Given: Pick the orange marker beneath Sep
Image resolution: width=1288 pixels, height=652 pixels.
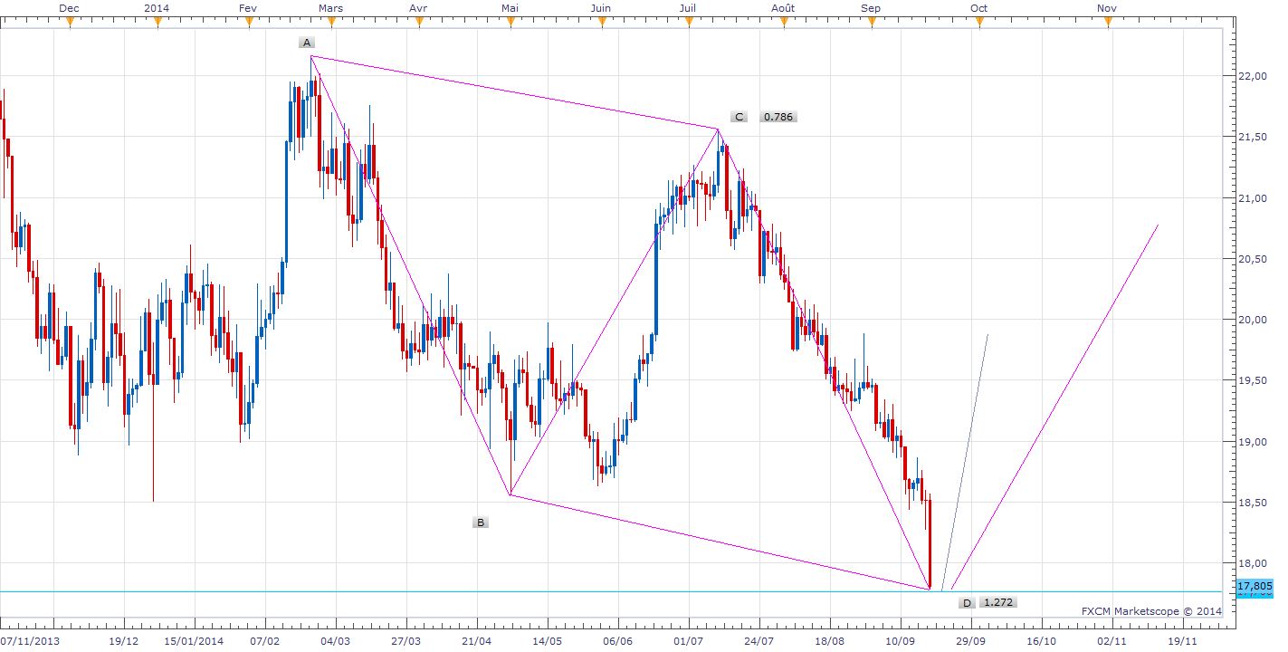Looking at the screenshot, I should point(871,22).
